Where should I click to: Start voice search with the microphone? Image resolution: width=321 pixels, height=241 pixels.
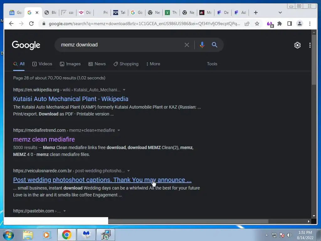click(202, 45)
